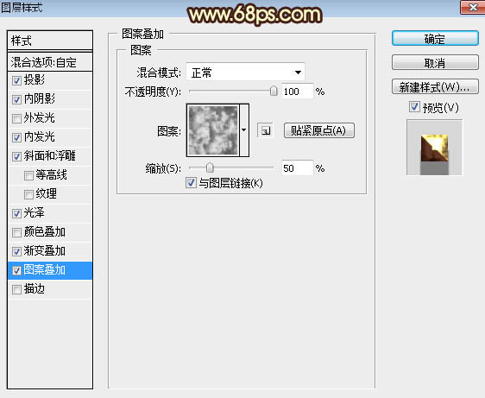
Task: Click the style preview thumbnail
Action: click(x=434, y=148)
